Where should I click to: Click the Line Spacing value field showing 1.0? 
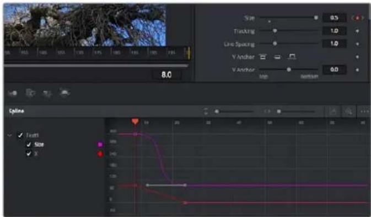334,44
